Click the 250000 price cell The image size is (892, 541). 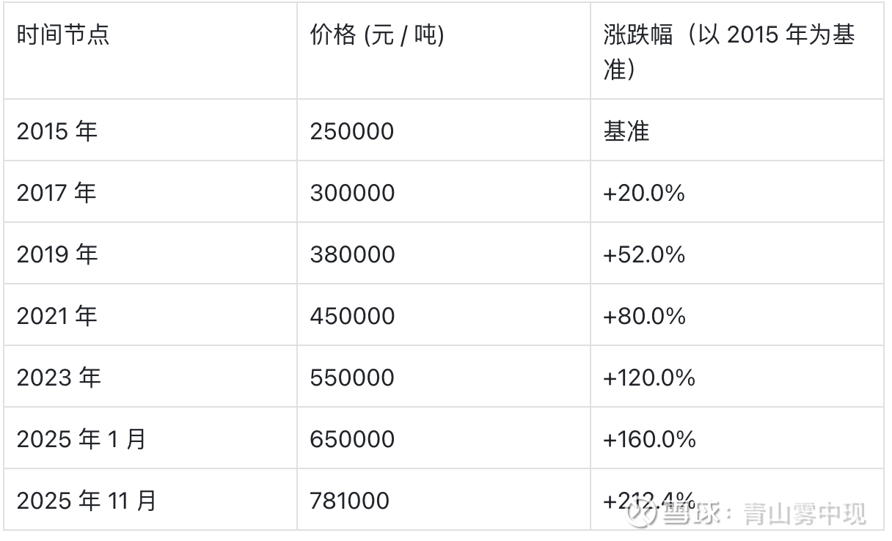click(x=352, y=131)
